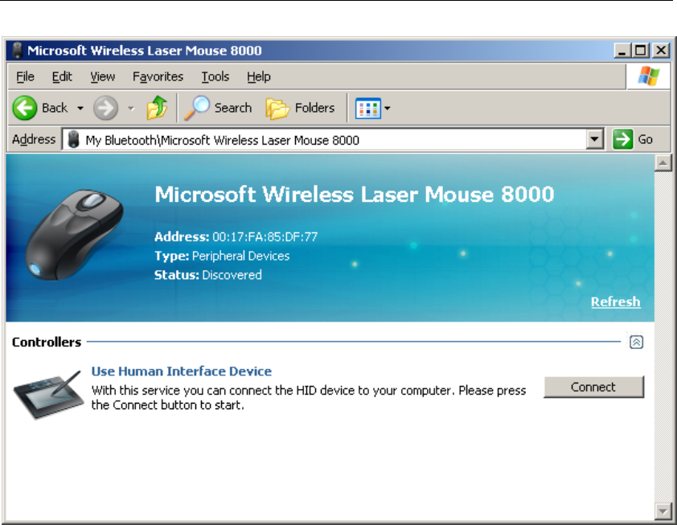Image resolution: width=677 pixels, height=525 pixels.
Task: Open the Views dropdown arrow
Action: (x=388, y=108)
